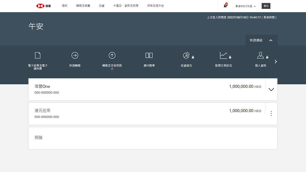The width and height of the screenshot is (306, 172).
Task: Click the 快速轉賬 label
Action: [75, 65]
